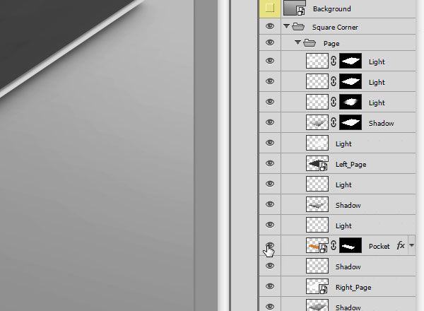Viewport: 424px width, 311px height.
Task: Hide the Shadow layer directly below Pocket
Action: point(270,266)
